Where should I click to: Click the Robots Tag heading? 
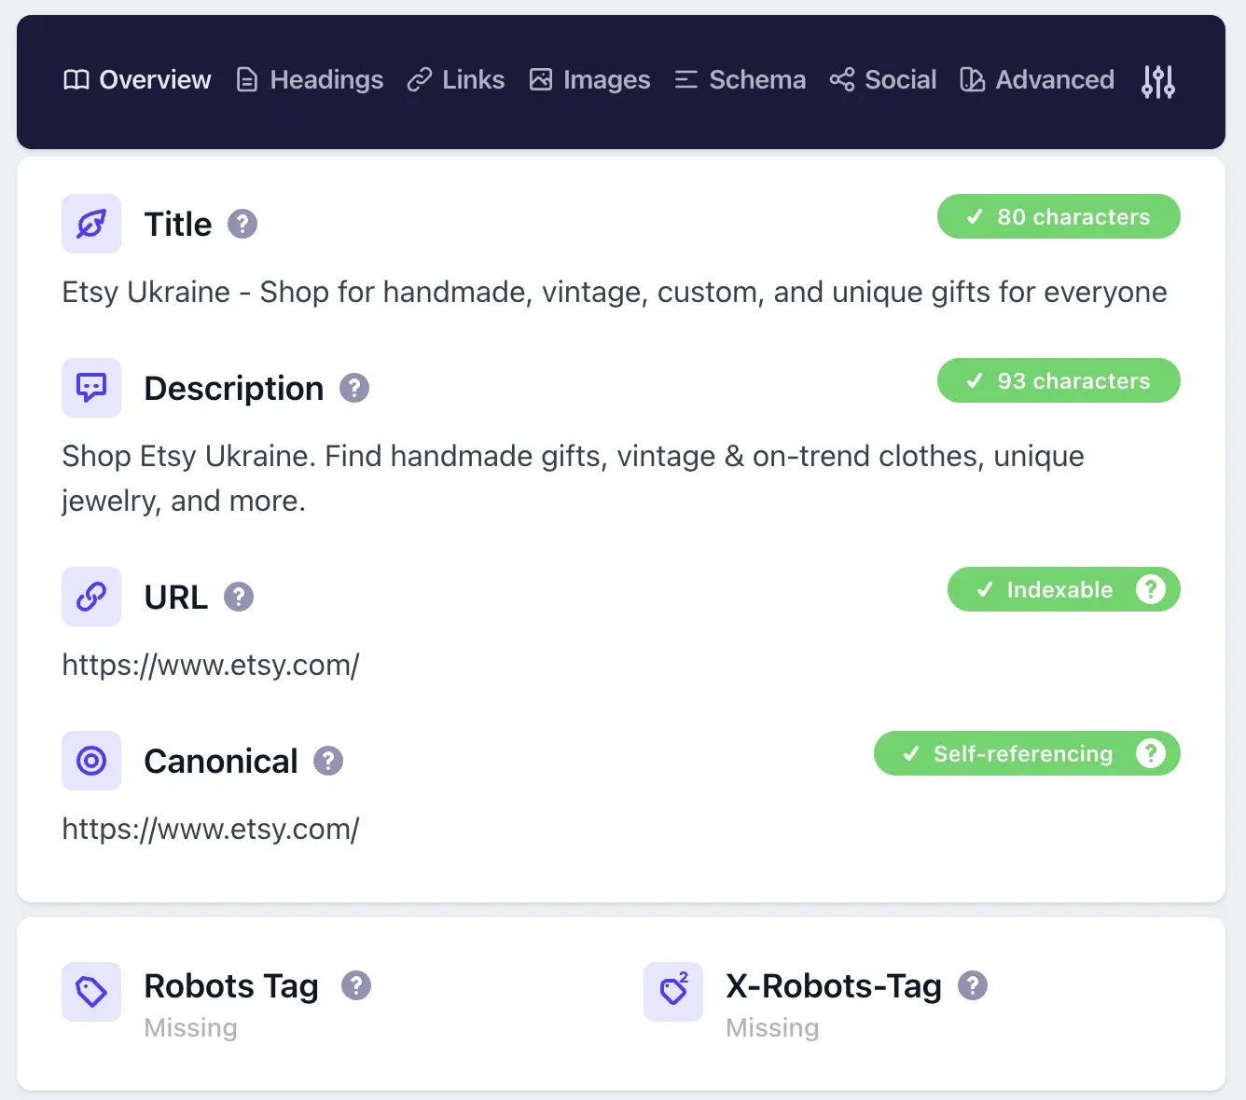231,985
